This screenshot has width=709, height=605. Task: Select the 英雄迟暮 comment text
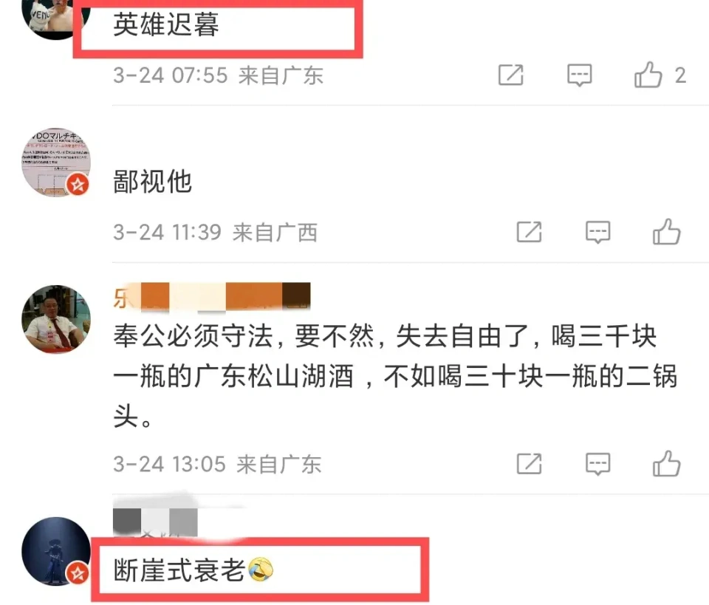166,24
